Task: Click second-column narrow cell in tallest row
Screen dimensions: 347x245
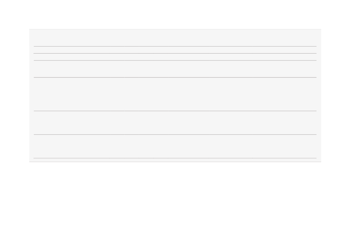Action: tap(117, 94)
